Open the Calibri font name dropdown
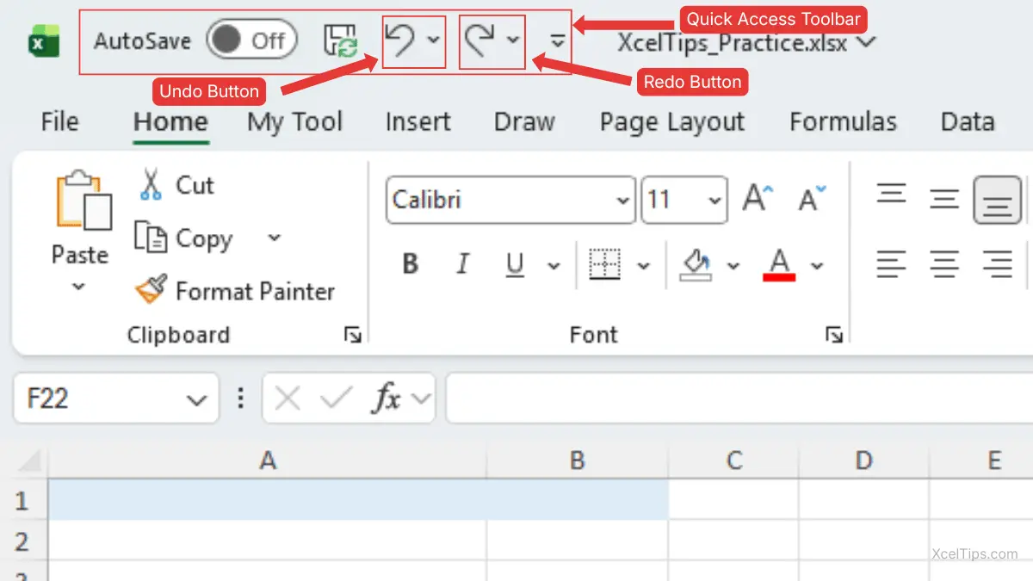 pos(623,201)
